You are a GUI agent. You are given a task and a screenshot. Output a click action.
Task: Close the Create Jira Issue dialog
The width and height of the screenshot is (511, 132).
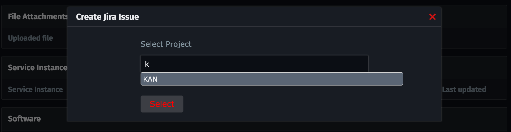point(432,17)
